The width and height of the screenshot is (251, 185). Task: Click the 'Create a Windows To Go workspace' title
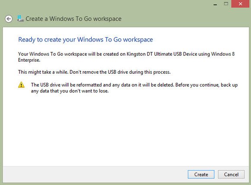[x=74, y=19]
